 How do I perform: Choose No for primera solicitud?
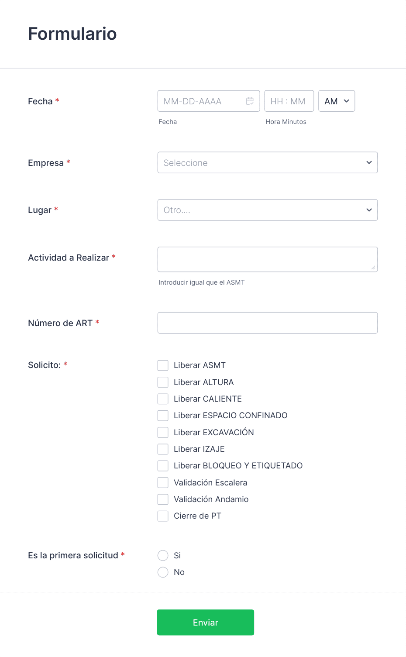163,572
